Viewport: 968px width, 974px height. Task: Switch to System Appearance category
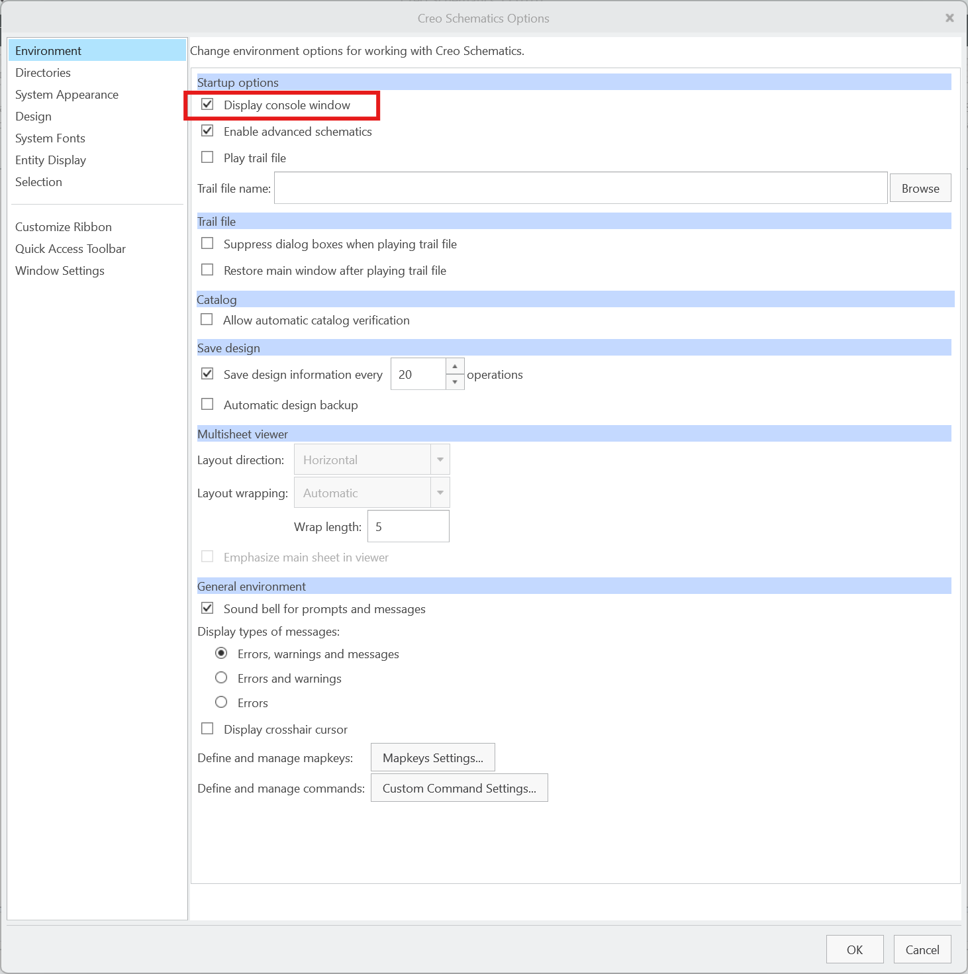coord(97,94)
